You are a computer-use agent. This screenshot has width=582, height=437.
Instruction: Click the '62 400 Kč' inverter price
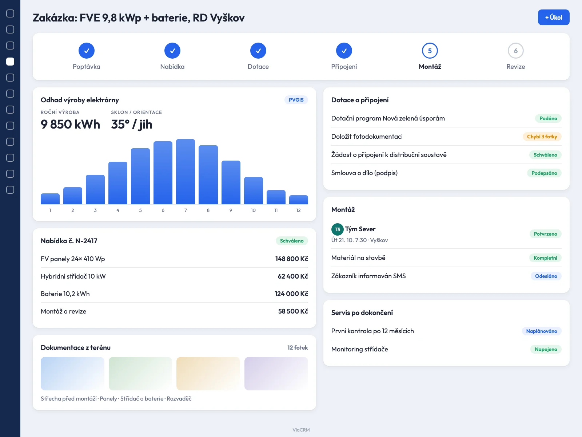(x=293, y=276)
